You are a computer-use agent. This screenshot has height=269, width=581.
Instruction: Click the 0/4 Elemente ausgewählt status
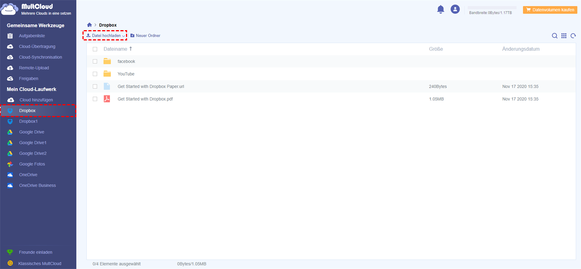point(117,264)
